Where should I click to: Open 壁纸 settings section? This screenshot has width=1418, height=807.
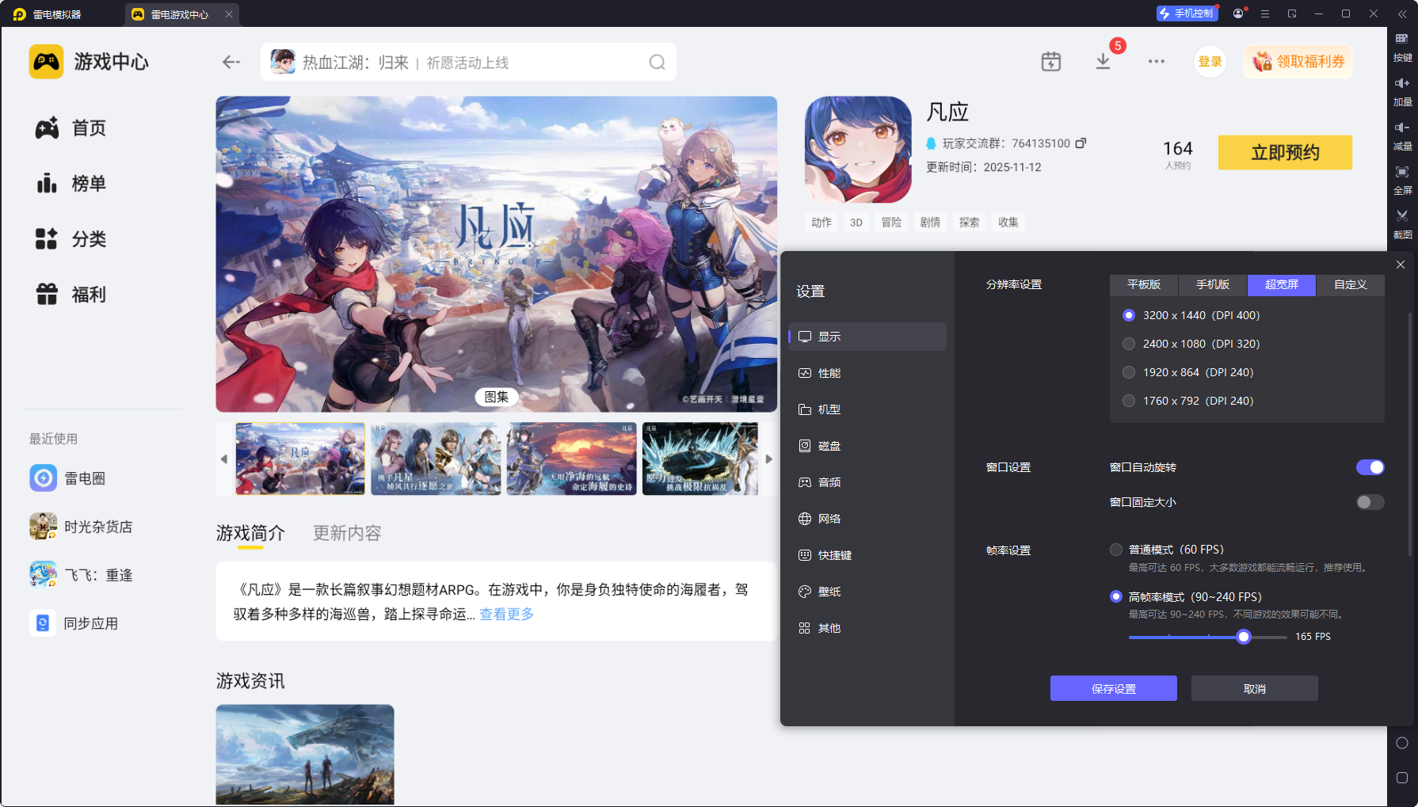(867, 592)
